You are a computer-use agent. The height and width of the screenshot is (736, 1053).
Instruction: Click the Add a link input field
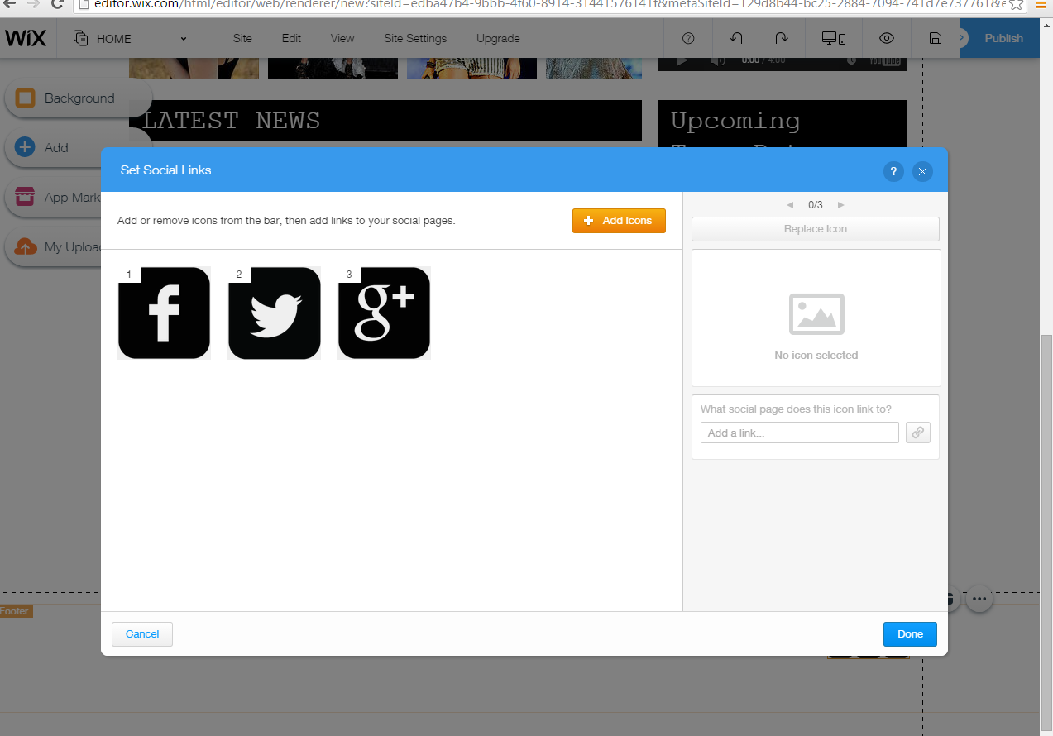point(800,433)
